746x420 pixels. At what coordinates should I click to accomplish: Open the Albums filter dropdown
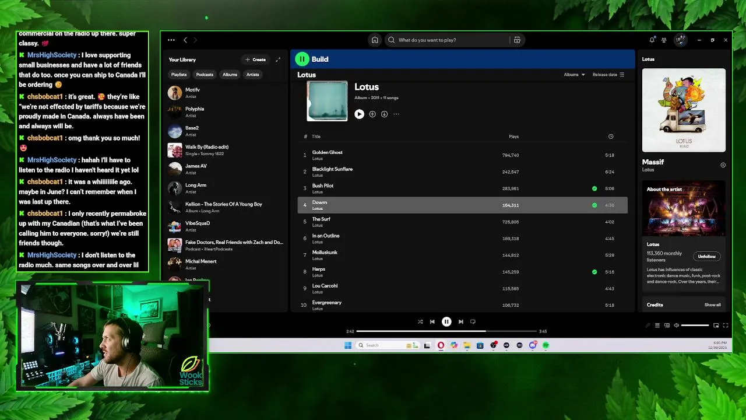coord(574,75)
